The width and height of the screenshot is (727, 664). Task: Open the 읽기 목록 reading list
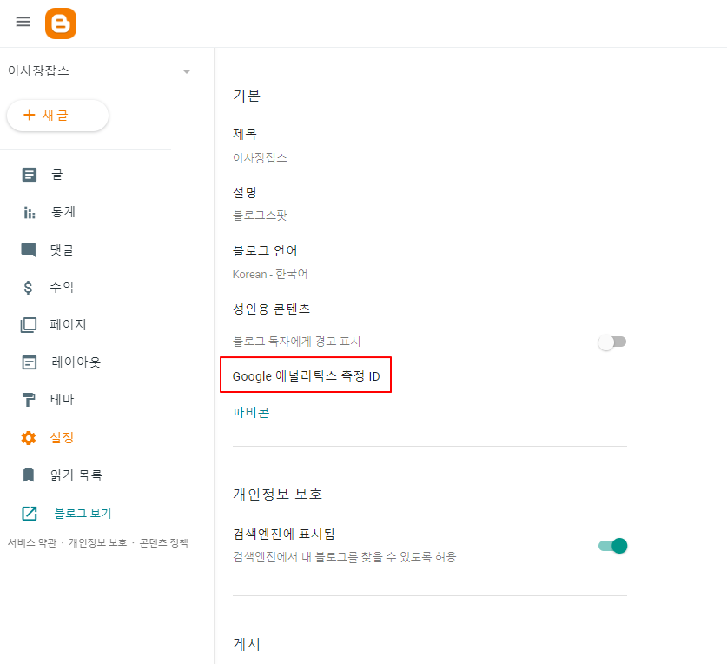76,475
